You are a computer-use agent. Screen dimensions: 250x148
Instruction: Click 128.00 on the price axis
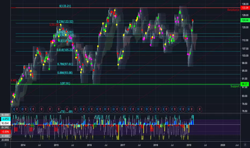[245, 15]
